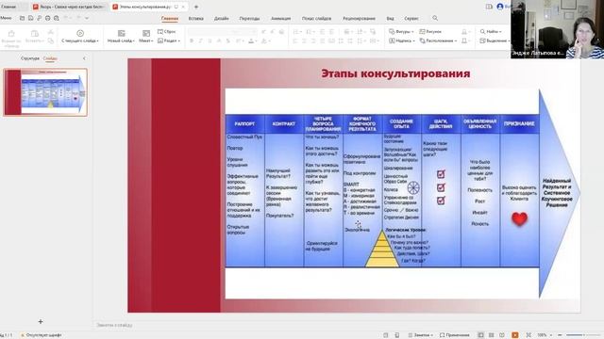Open the Раздел section dropdown
Image resolution: width=604 pixels, height=339 pixels.
(169, 40)
